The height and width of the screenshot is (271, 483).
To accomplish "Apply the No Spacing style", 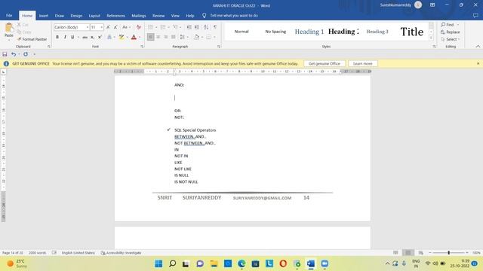I will [x=275, y=32].
